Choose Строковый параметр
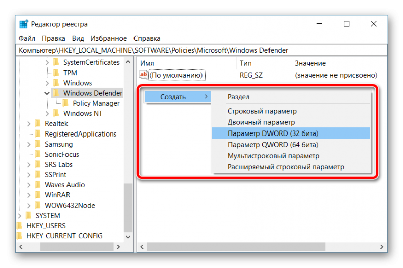The width and height of the screenshot is (403, 268). 291,111
